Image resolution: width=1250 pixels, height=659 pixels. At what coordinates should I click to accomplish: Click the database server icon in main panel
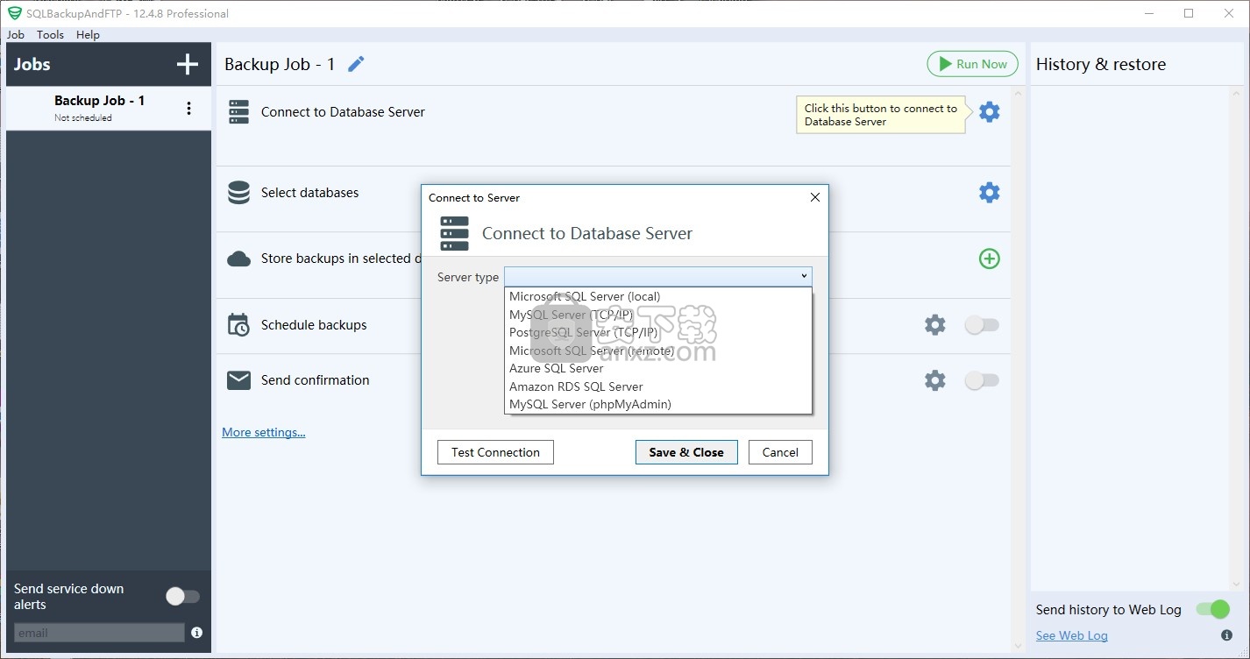[238, 112]
